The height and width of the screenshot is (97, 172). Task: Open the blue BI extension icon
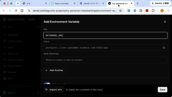point(129,11)
